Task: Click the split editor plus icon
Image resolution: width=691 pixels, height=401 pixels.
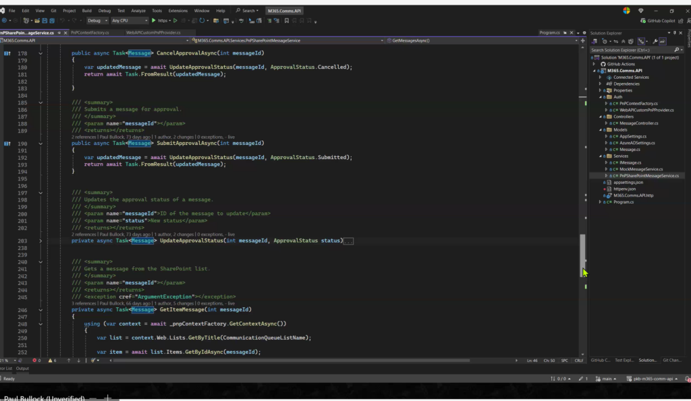Action: tap(582, 40)
